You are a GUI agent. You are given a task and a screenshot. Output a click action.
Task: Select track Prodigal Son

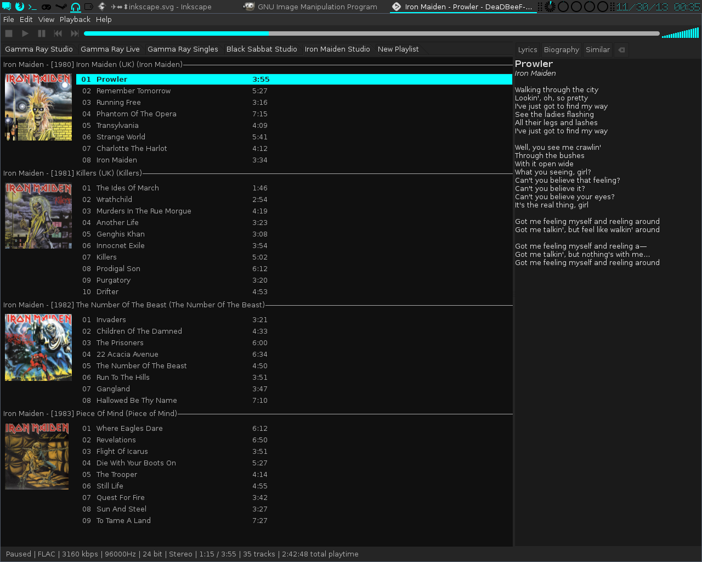click(x=294, y=268)
